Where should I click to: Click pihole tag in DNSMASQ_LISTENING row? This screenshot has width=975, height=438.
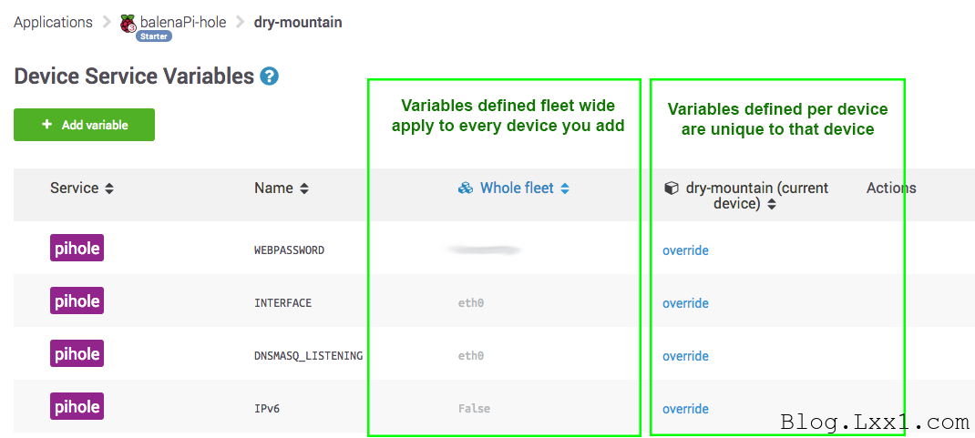point(77,353)
